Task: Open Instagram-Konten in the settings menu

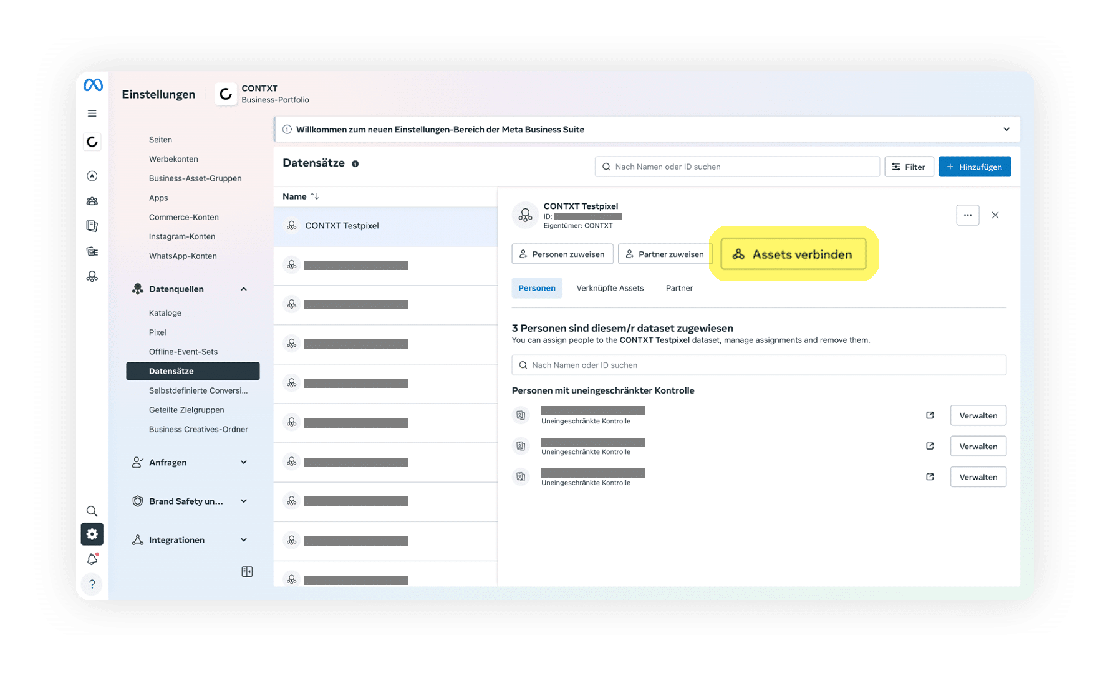Action: tap(182, 236)
